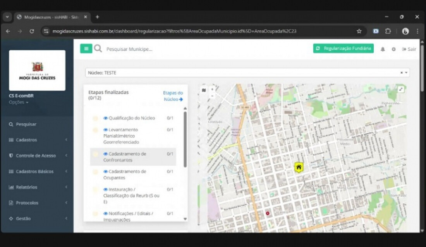This screenshot has width=426, height=247.
Task: Open the Núcleo: TESTE dropdown caret
Action: click(405, 72)
